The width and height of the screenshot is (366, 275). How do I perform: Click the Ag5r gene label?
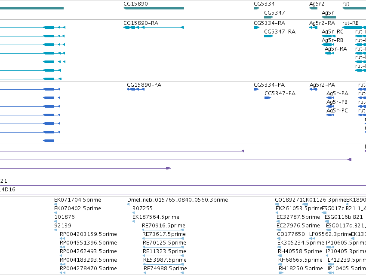tap(328, 12)
